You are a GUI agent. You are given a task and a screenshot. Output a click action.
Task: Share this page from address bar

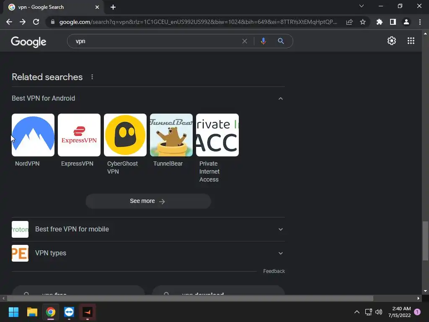point(349,22)
